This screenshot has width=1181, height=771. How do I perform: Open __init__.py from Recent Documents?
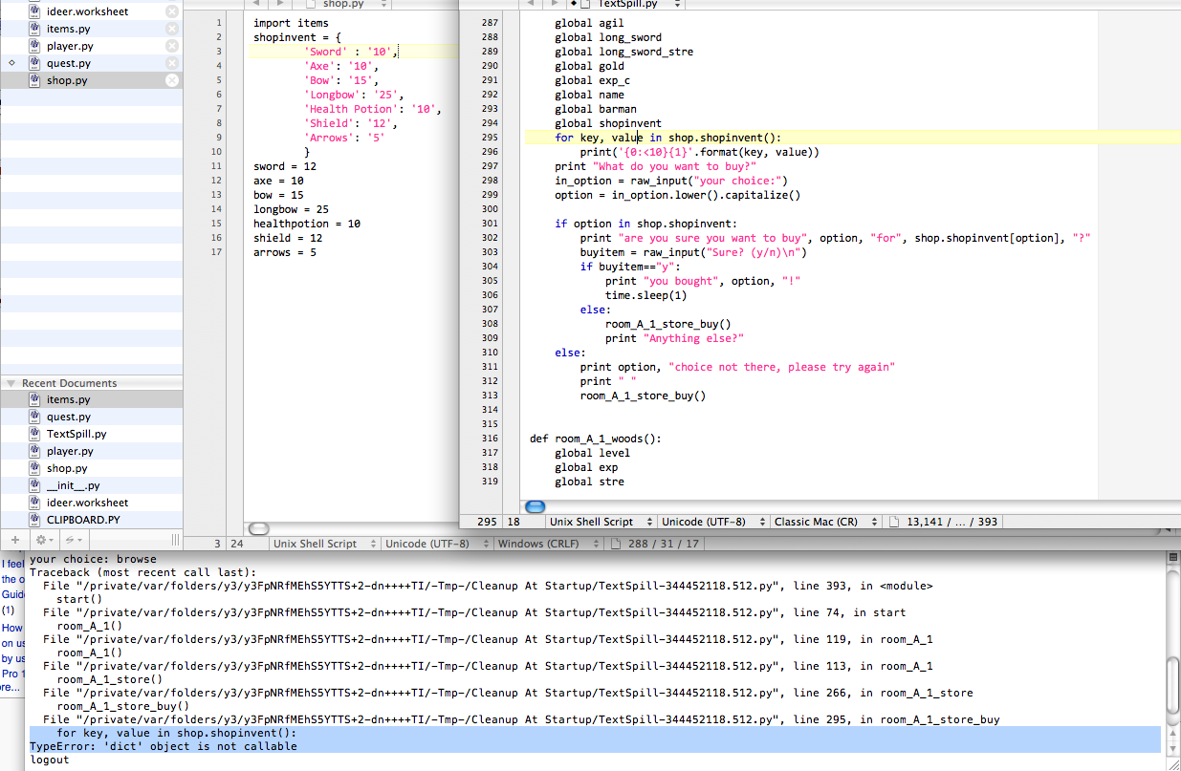tap(73, 485)
